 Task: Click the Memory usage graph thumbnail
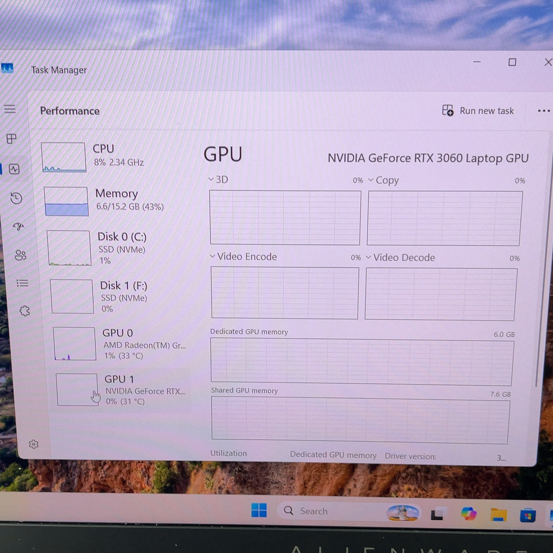pyautogui.click(x=66, y=201)
